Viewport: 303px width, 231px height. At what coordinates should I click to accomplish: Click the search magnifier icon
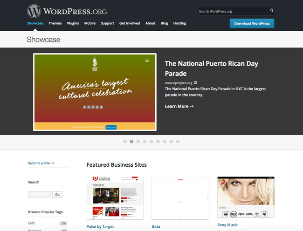(272, 10)
